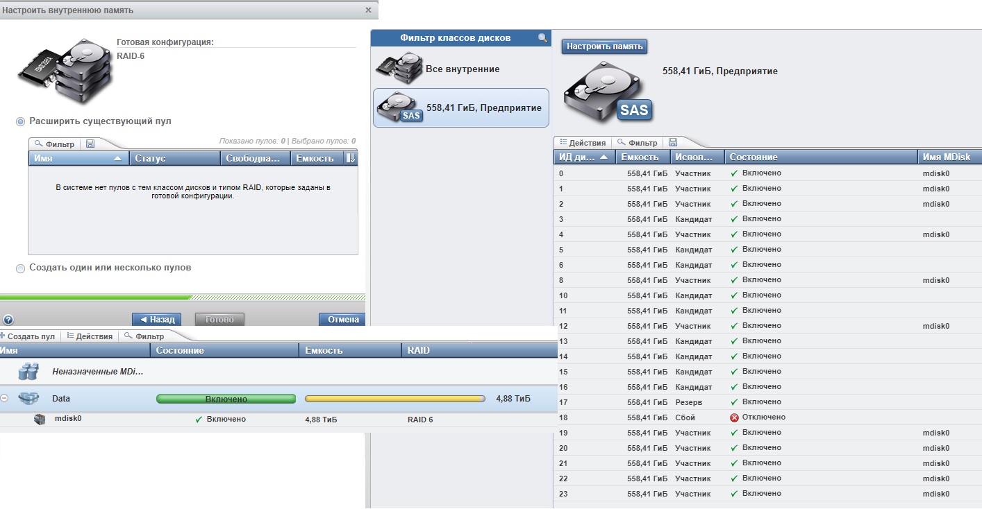Viewport: 982px width, 509px height.
Task: Click the mdisk0 array icon
Action: (40, 420)
